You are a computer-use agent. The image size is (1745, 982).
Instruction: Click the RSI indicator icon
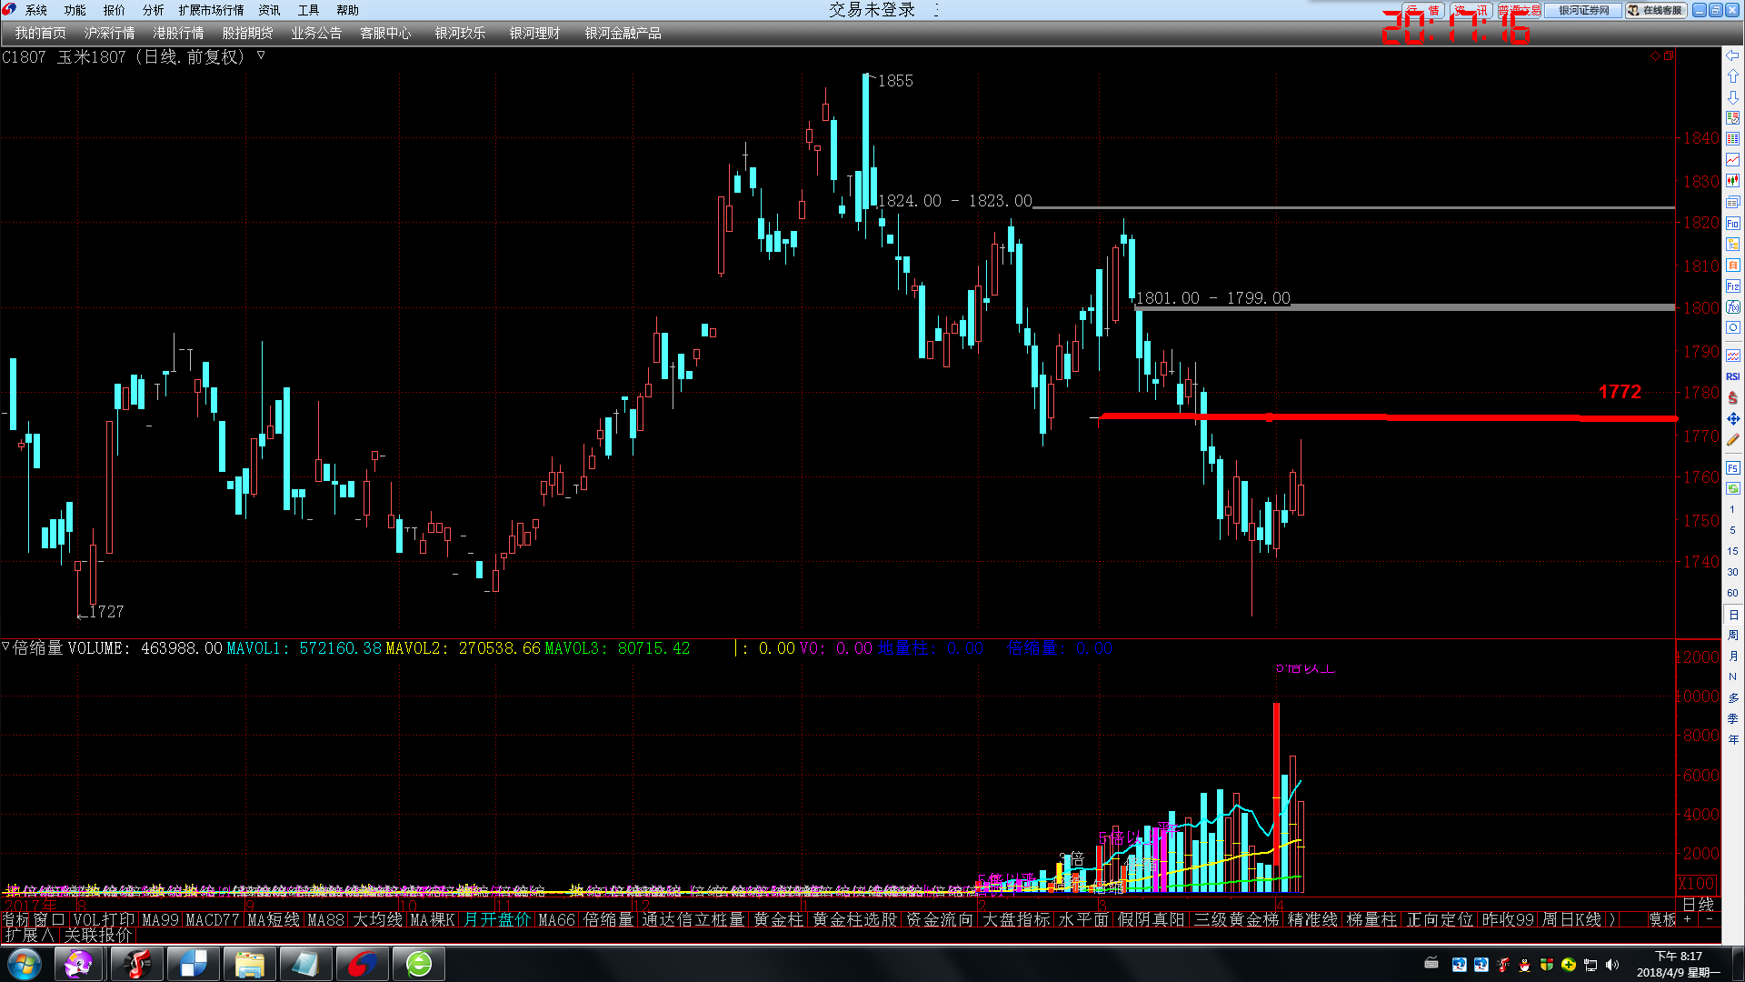click(1732, 376)
